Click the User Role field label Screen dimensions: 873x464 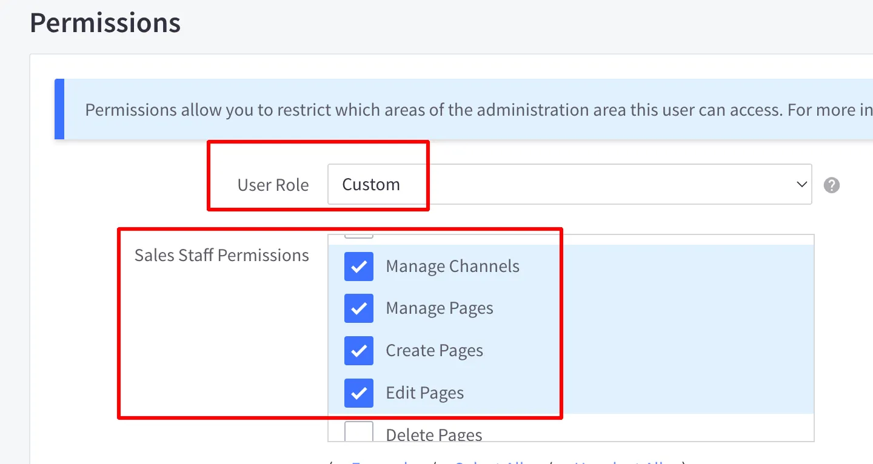(x=273, y=185)
